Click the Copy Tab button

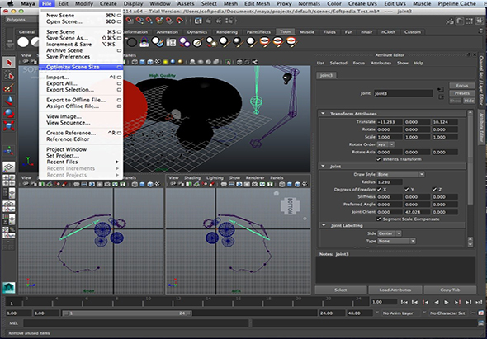click(450, 290)
